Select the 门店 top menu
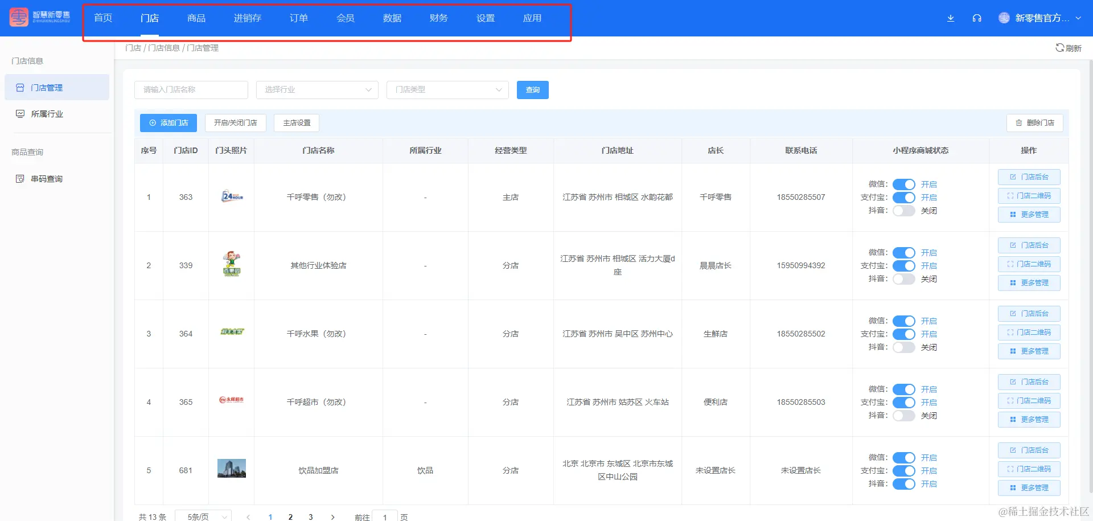The image size is (1093, 521). (x=150, y=18)
